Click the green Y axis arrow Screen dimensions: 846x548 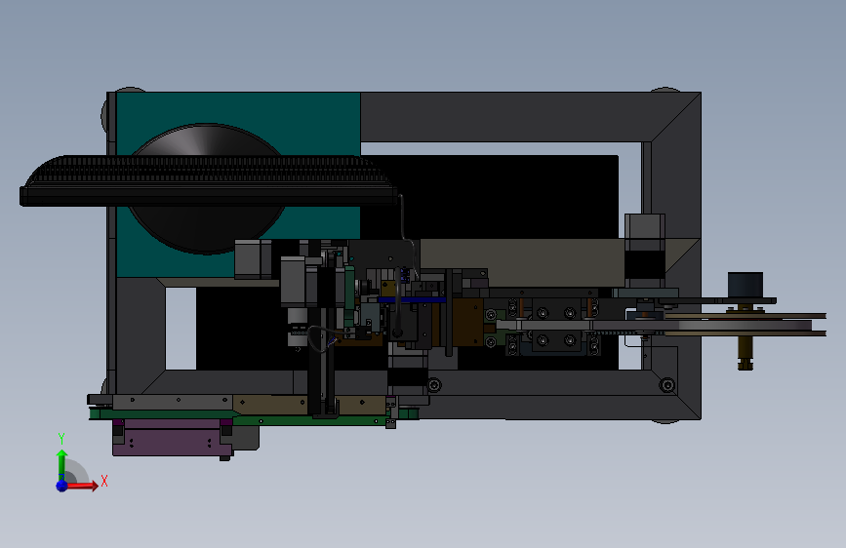point(62,464)
